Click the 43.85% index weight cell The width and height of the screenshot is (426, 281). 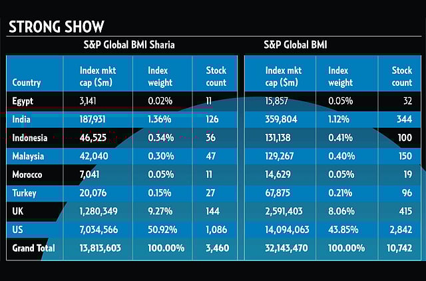click(342, 229)
